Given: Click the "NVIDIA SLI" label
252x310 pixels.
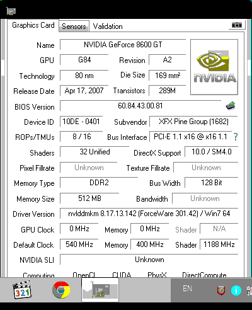Looking at the screenshot, I should tap(37, 260).
